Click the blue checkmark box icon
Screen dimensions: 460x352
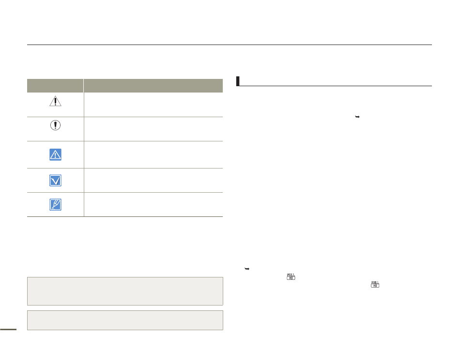click(56, 181)
